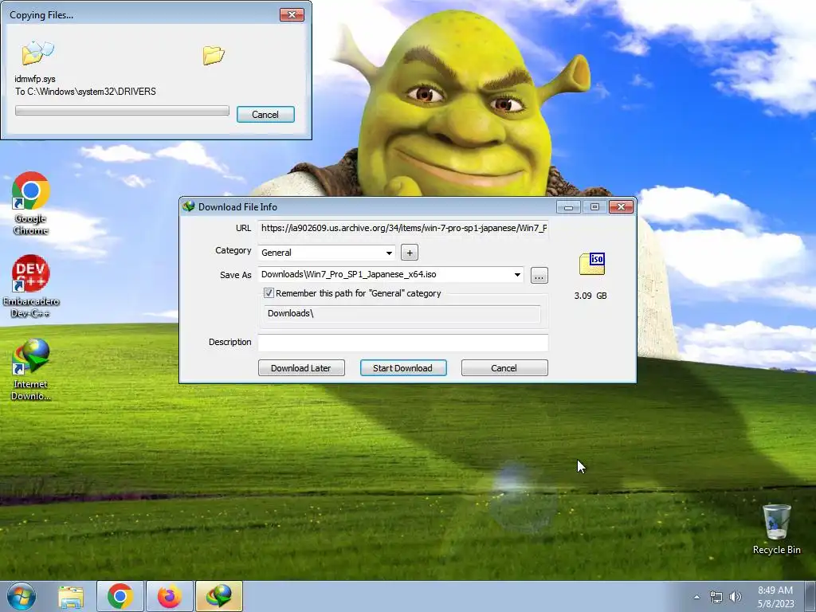Click the ISO file type icon

(592, 263)
